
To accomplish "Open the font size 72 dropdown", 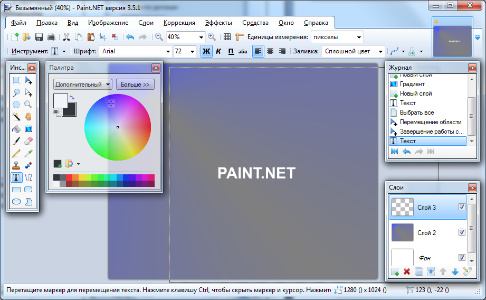I will pos(192,52).
